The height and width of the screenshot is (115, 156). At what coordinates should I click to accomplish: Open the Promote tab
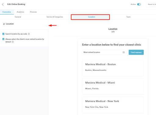pos(33,12)
